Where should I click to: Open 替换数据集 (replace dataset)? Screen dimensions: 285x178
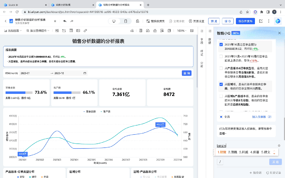(x=156, y=21)
